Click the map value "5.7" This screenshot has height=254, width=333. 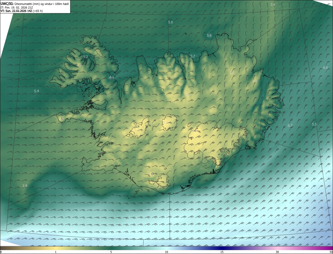click(x=193, y=56)
